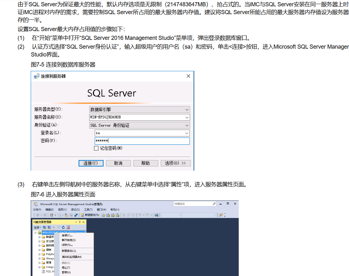This screenshot has height=276, width=349.
Task: Open the 对象资源管理器 window position dropdown
Action: coord(76,222)
